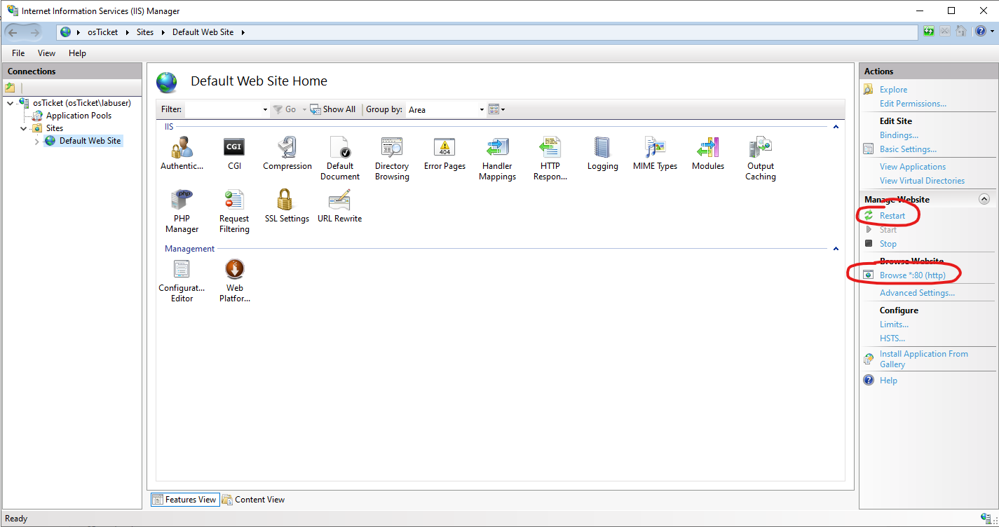Switch to Features View tab
Viewport: 999px width, 527px height.
[x=184, y=500]
